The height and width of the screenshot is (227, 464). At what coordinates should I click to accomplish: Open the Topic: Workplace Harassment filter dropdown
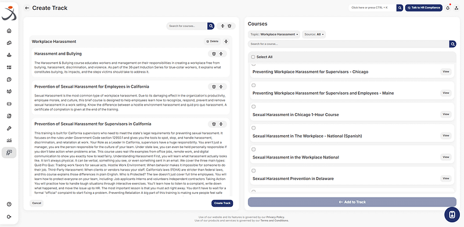(x=274, y=34)
